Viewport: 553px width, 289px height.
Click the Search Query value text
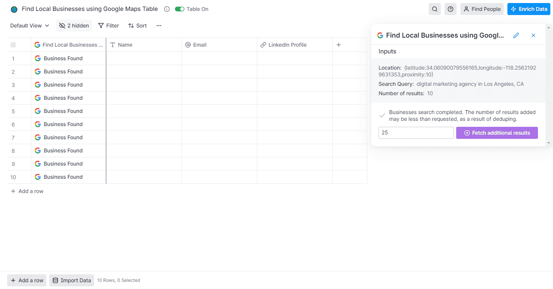pyautogui.click(x=470, y=84)
